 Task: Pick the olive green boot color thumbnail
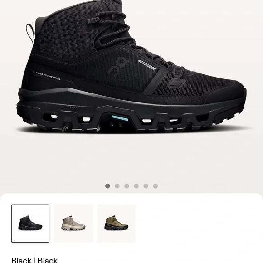click(x=116, y=223)
